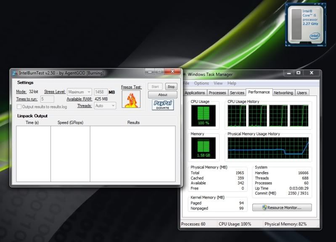
Task: Click the Available RAM label
Action: point(79,99)
